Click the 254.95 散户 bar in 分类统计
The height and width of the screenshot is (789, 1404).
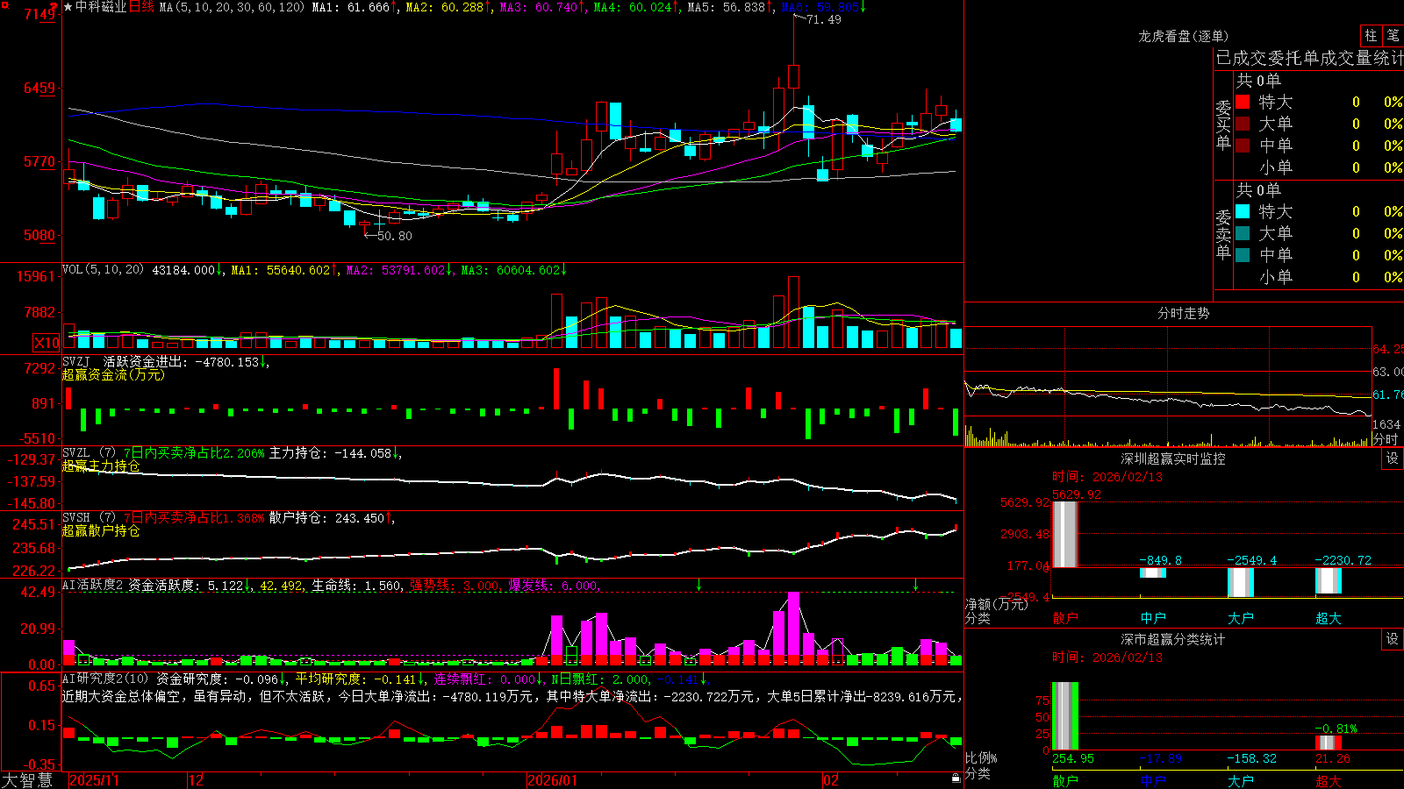[1064, 716]
